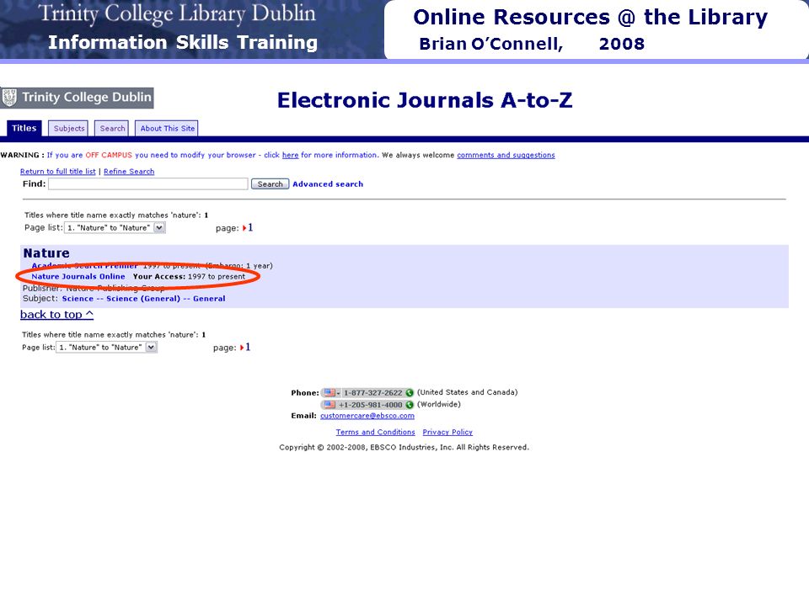Open Academic Search Premier link
Image resolution: width=809 pixels, height=606 pixels.
[84, 266]
